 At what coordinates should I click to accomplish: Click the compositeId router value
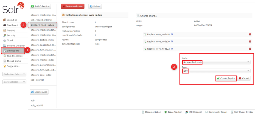101,39
